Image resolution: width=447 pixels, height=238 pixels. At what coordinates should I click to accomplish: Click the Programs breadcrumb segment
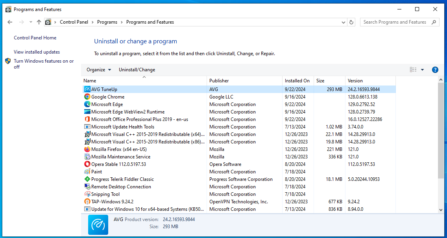(107, 22)
